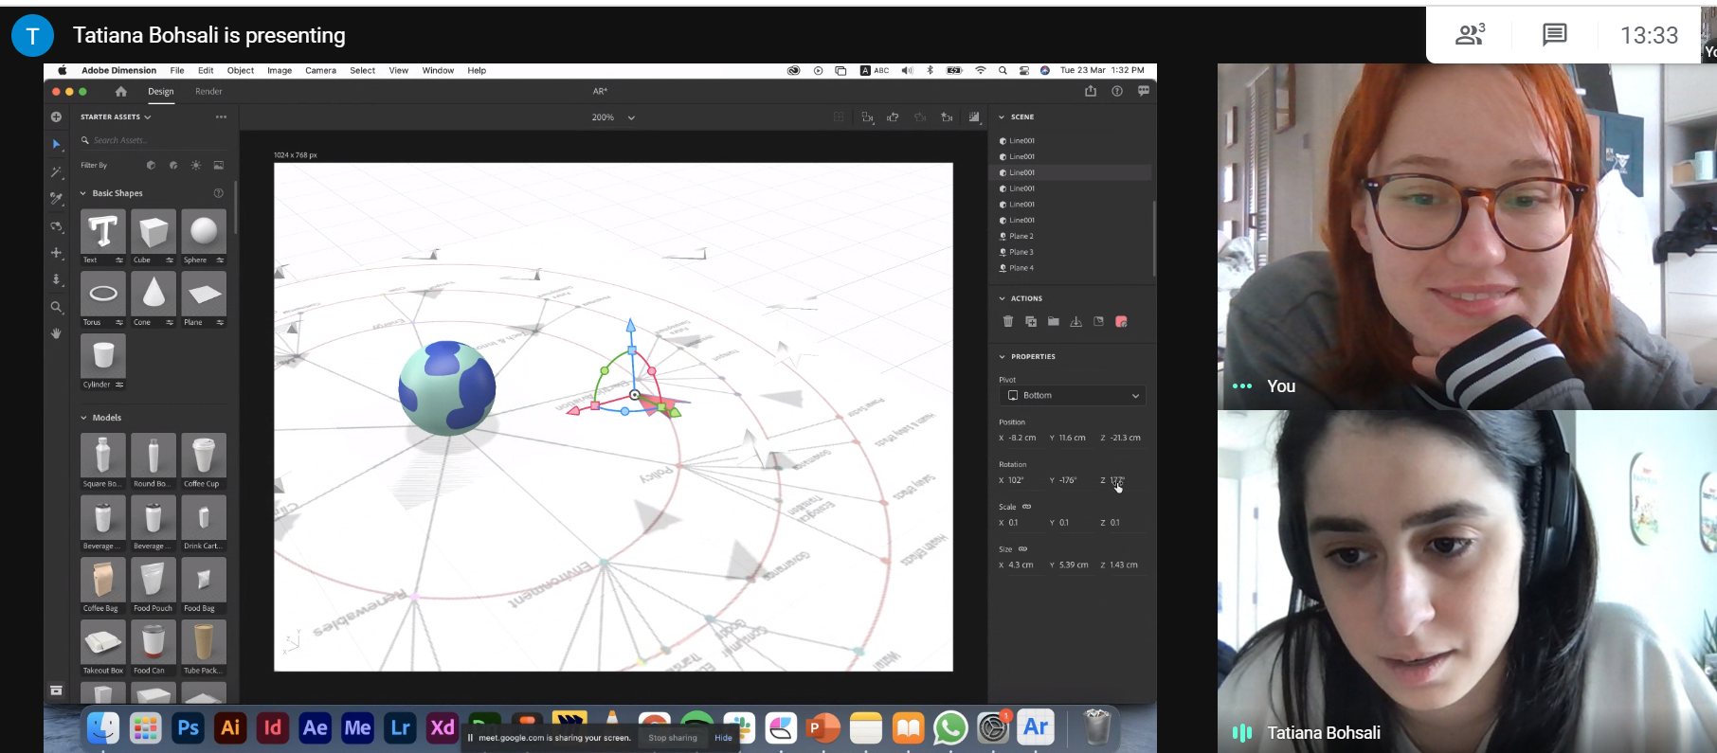Open the Meet chat panel
1717x753 pixels.
tap(1554, 35)
